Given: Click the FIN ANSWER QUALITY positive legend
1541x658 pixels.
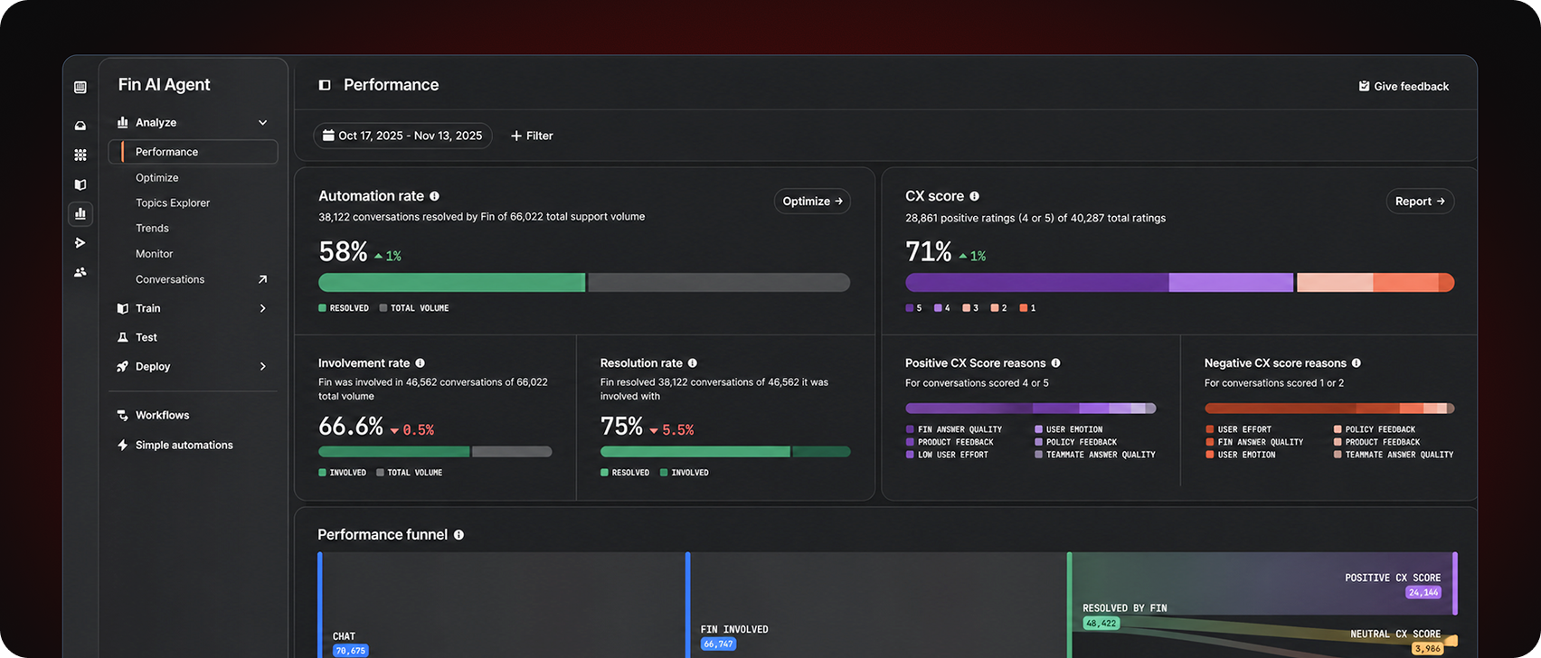Looking at the screenshot, I should tap(954, 429).
